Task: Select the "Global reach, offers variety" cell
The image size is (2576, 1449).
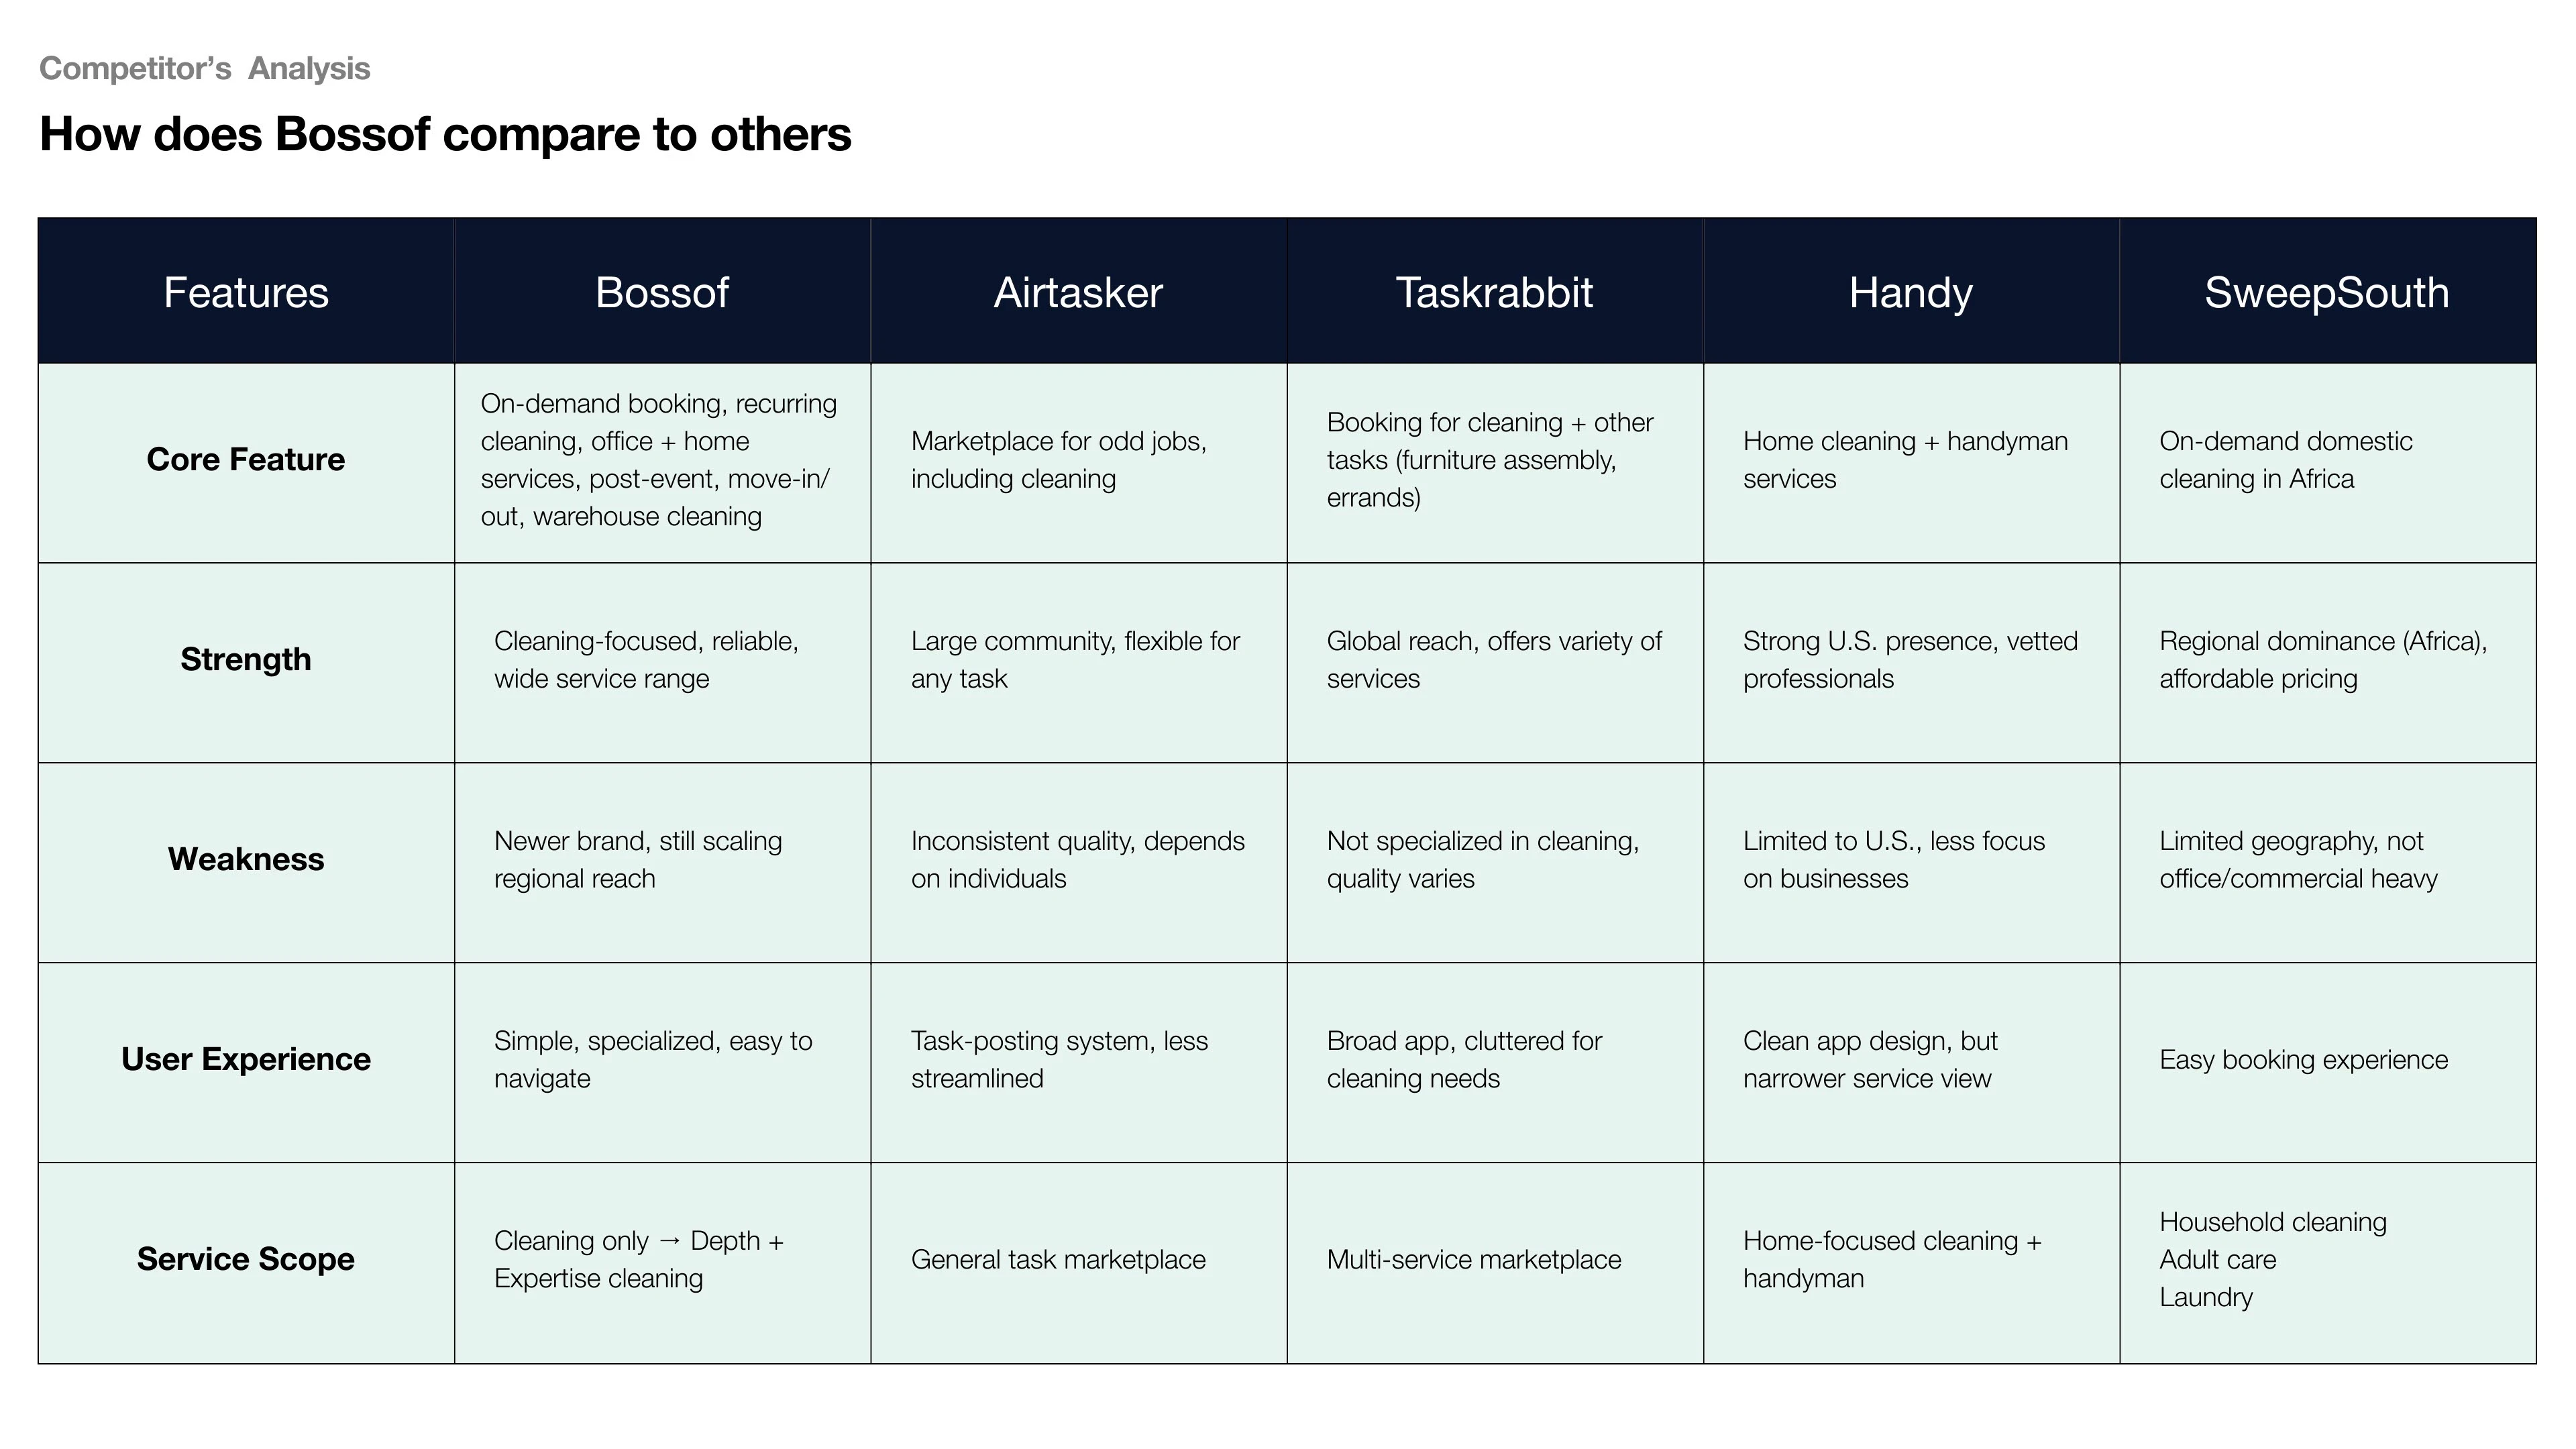Action: 1494,660
